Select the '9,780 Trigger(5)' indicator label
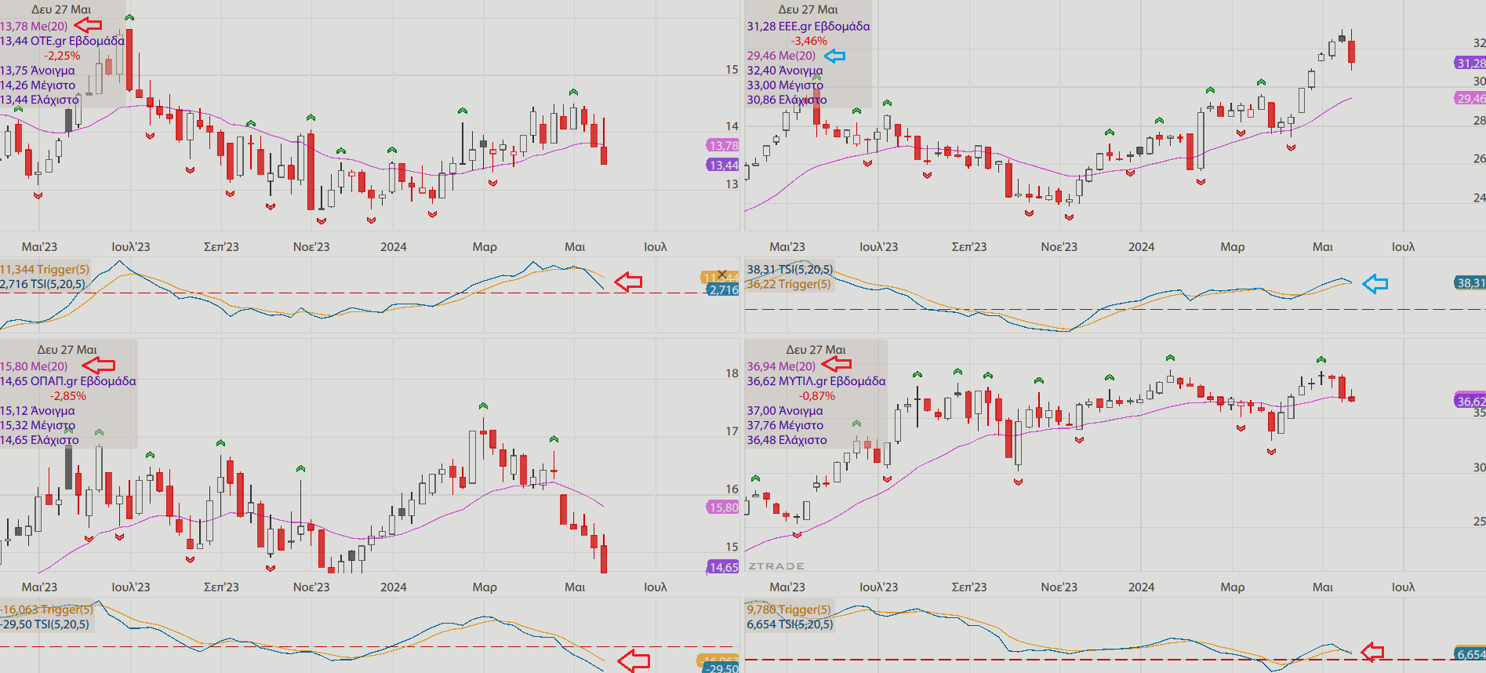Image resolution: width=1486 pixels, height=673 pixels. (789, 609)
